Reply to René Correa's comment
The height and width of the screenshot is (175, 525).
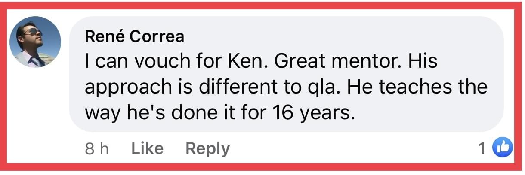coord(207,148)
